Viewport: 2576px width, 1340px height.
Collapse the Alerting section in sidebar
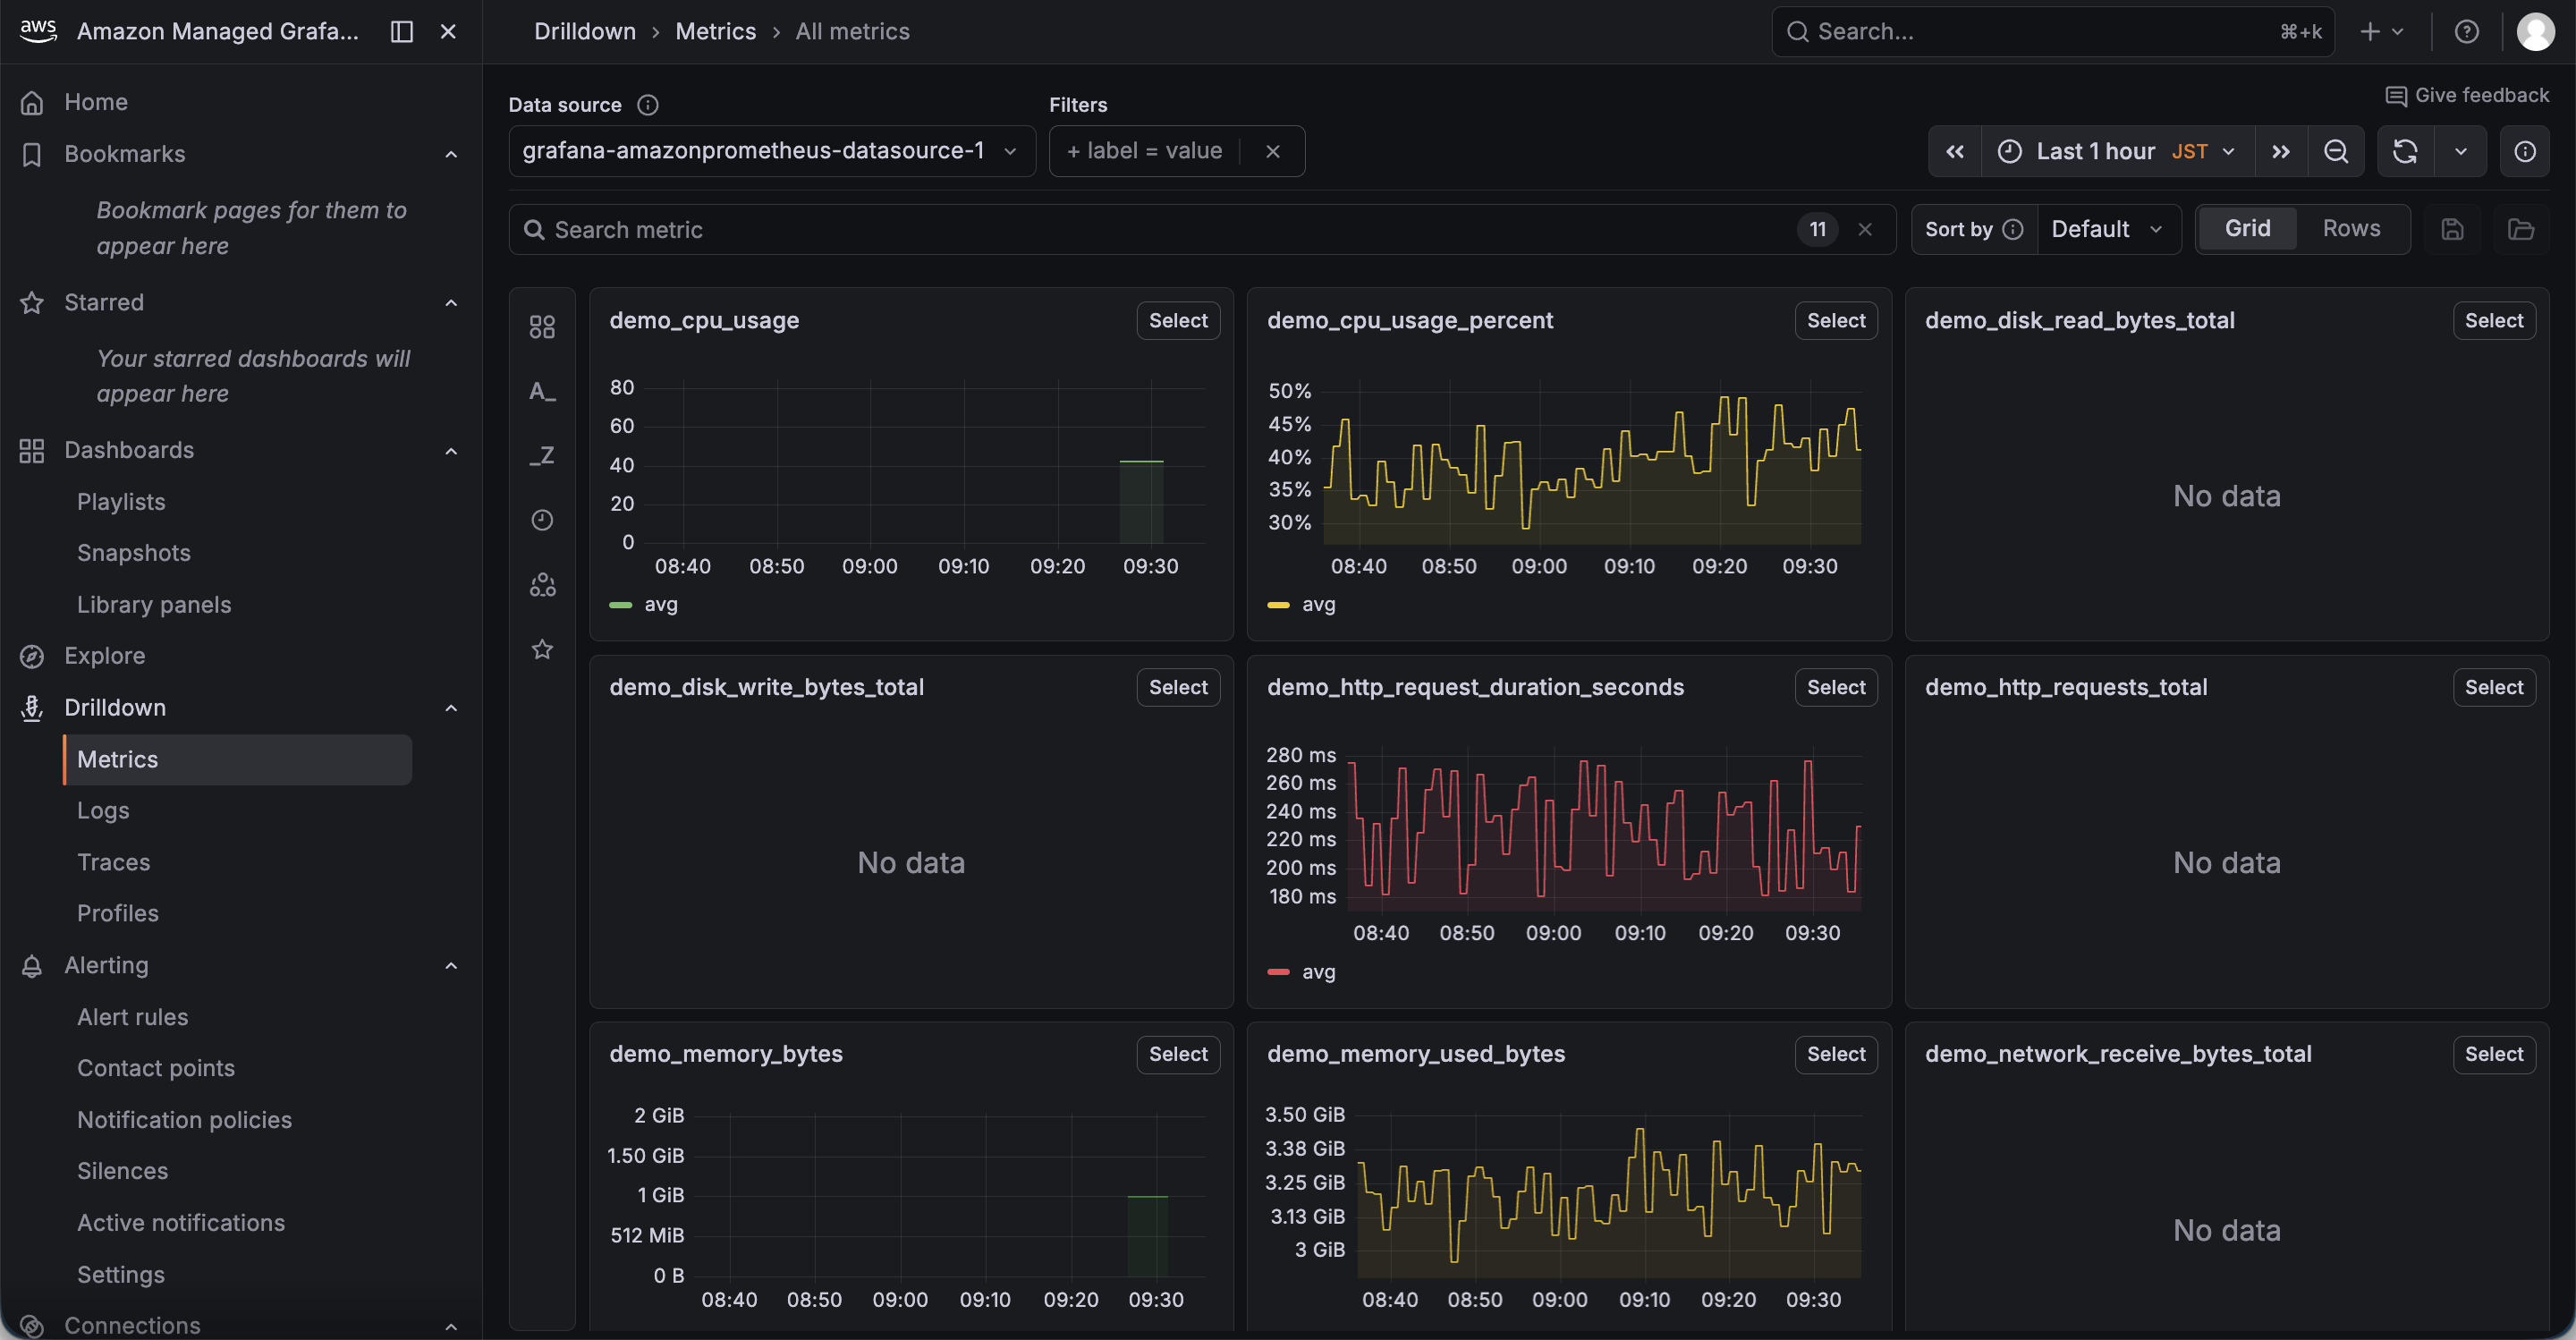point(451,966)
